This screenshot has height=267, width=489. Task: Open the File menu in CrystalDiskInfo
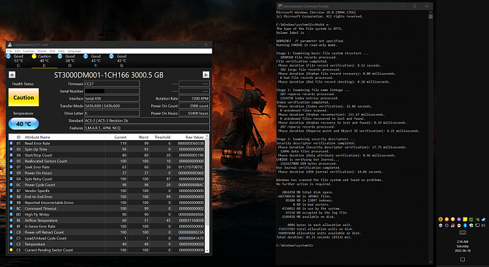(x=9, y=51)
